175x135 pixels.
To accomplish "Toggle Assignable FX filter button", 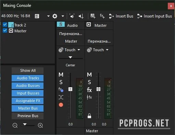I will coord(27,101).
